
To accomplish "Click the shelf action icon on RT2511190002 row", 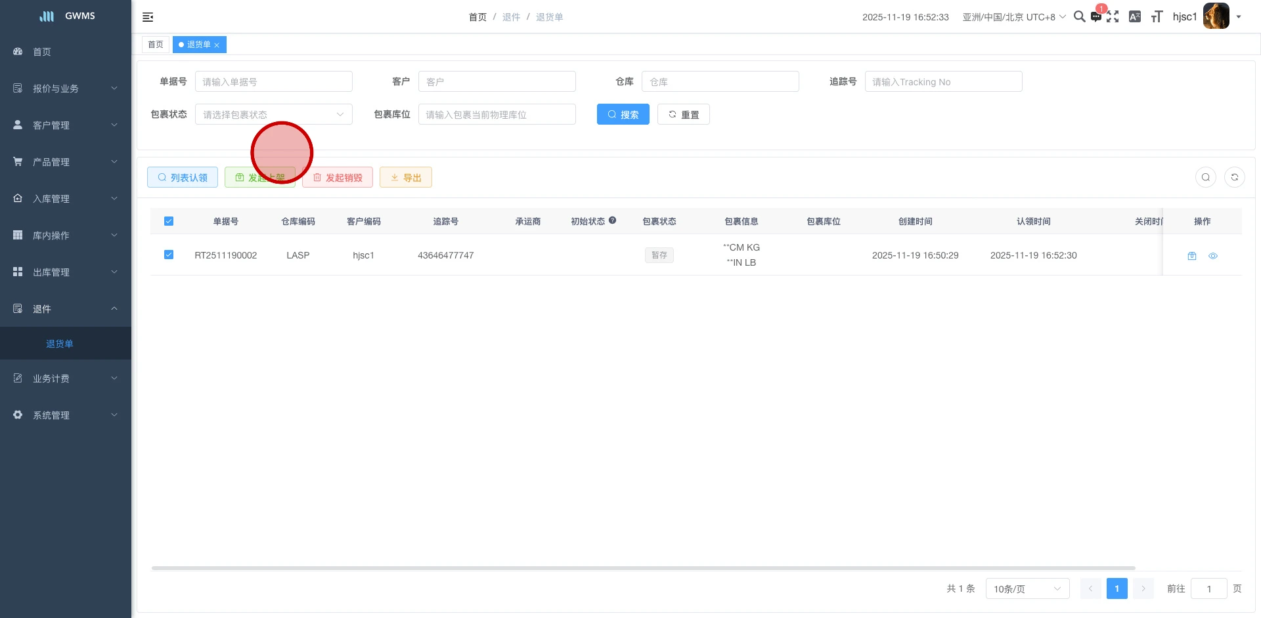I will 1192,256.
